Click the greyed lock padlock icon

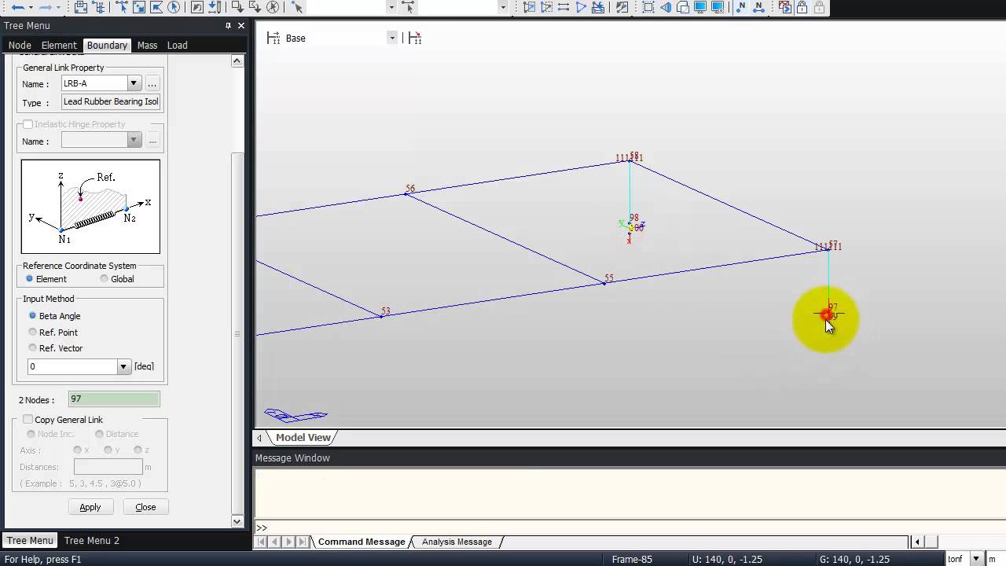click(820, 7)
